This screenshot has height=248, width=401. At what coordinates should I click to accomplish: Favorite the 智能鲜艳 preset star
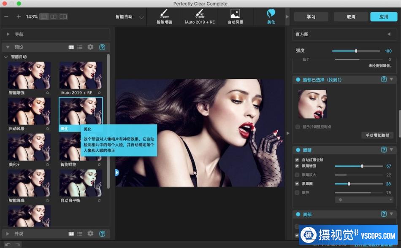[x=99, y=164]
